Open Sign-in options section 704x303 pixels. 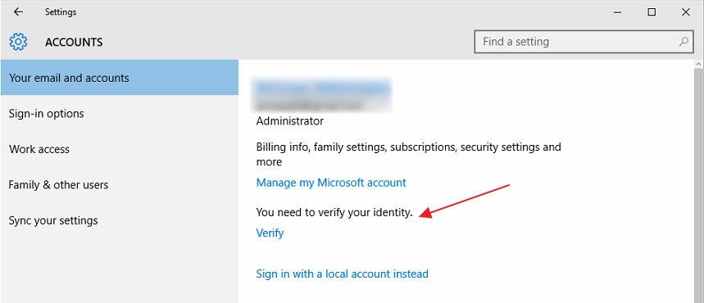(x=120, y=114)
